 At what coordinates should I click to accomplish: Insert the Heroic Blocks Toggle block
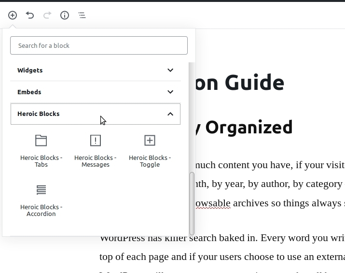click(150, 151)
